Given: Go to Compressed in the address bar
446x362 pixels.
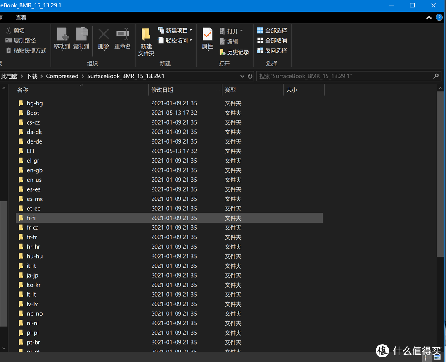Looking at the screenshot, I should (x=62, y=76).
